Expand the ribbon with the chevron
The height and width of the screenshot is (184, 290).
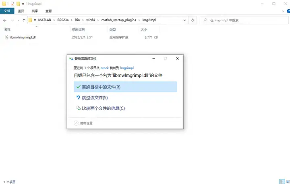point(283,11)
